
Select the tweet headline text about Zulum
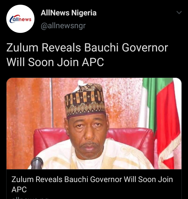tap(87, 55)
